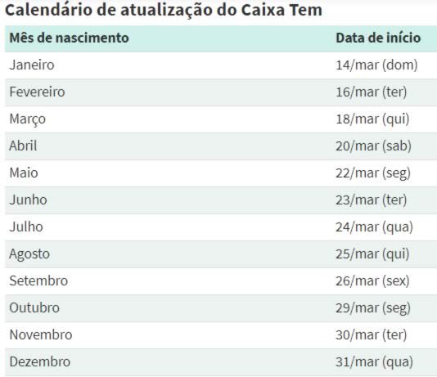Screen dimensions: 437x377
Task: Click the Janeiro row cell
Action: (32, 65)
